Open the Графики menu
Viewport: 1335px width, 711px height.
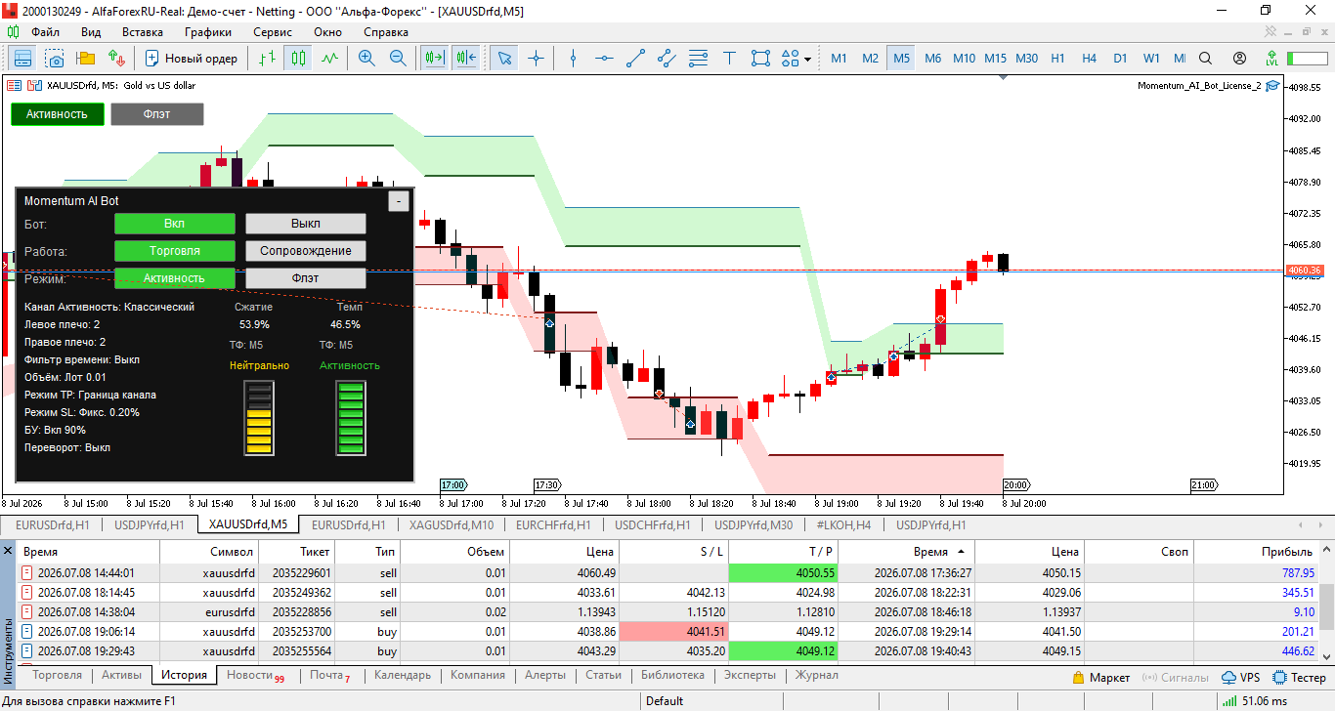tap(208, 31)
